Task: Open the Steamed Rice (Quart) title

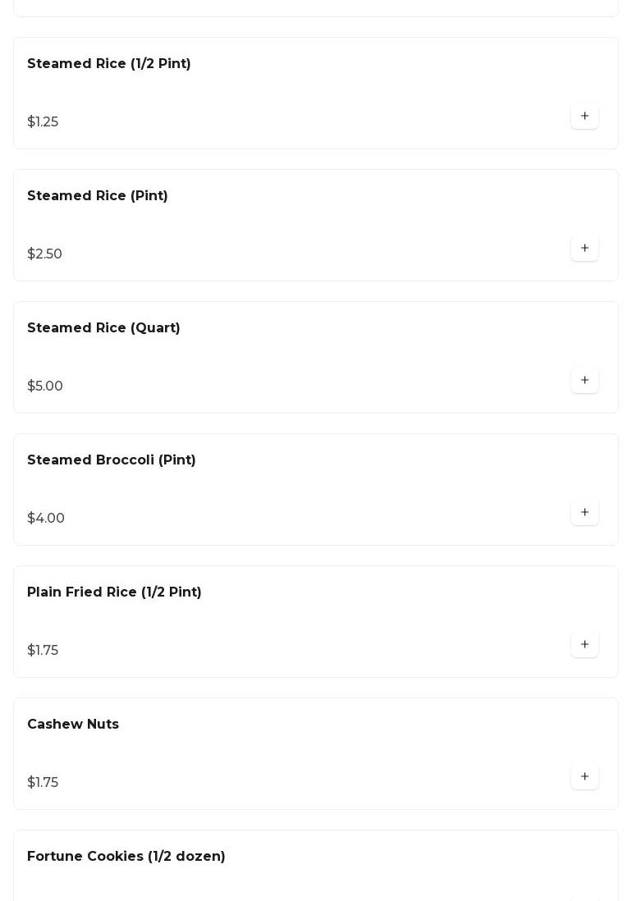Action: coord(103,328)
